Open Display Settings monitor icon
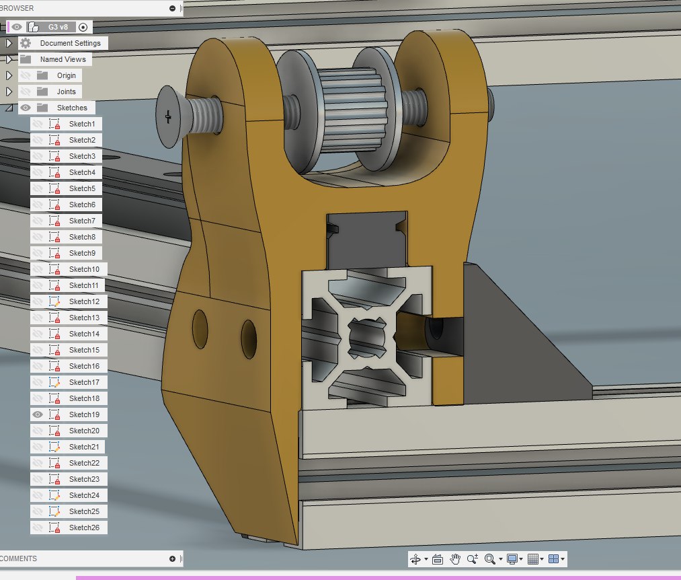This screenshot has height=580, width=681. coord(512,559)
